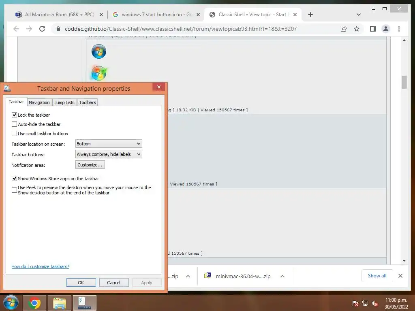Click the page vertical scrollbar thumb
Image resolution: width=415 pixels, height=311 pixels.
(404, 82)
